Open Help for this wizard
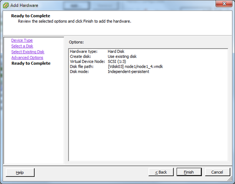This screenshot has width=235, height=184. pos(20,172)
